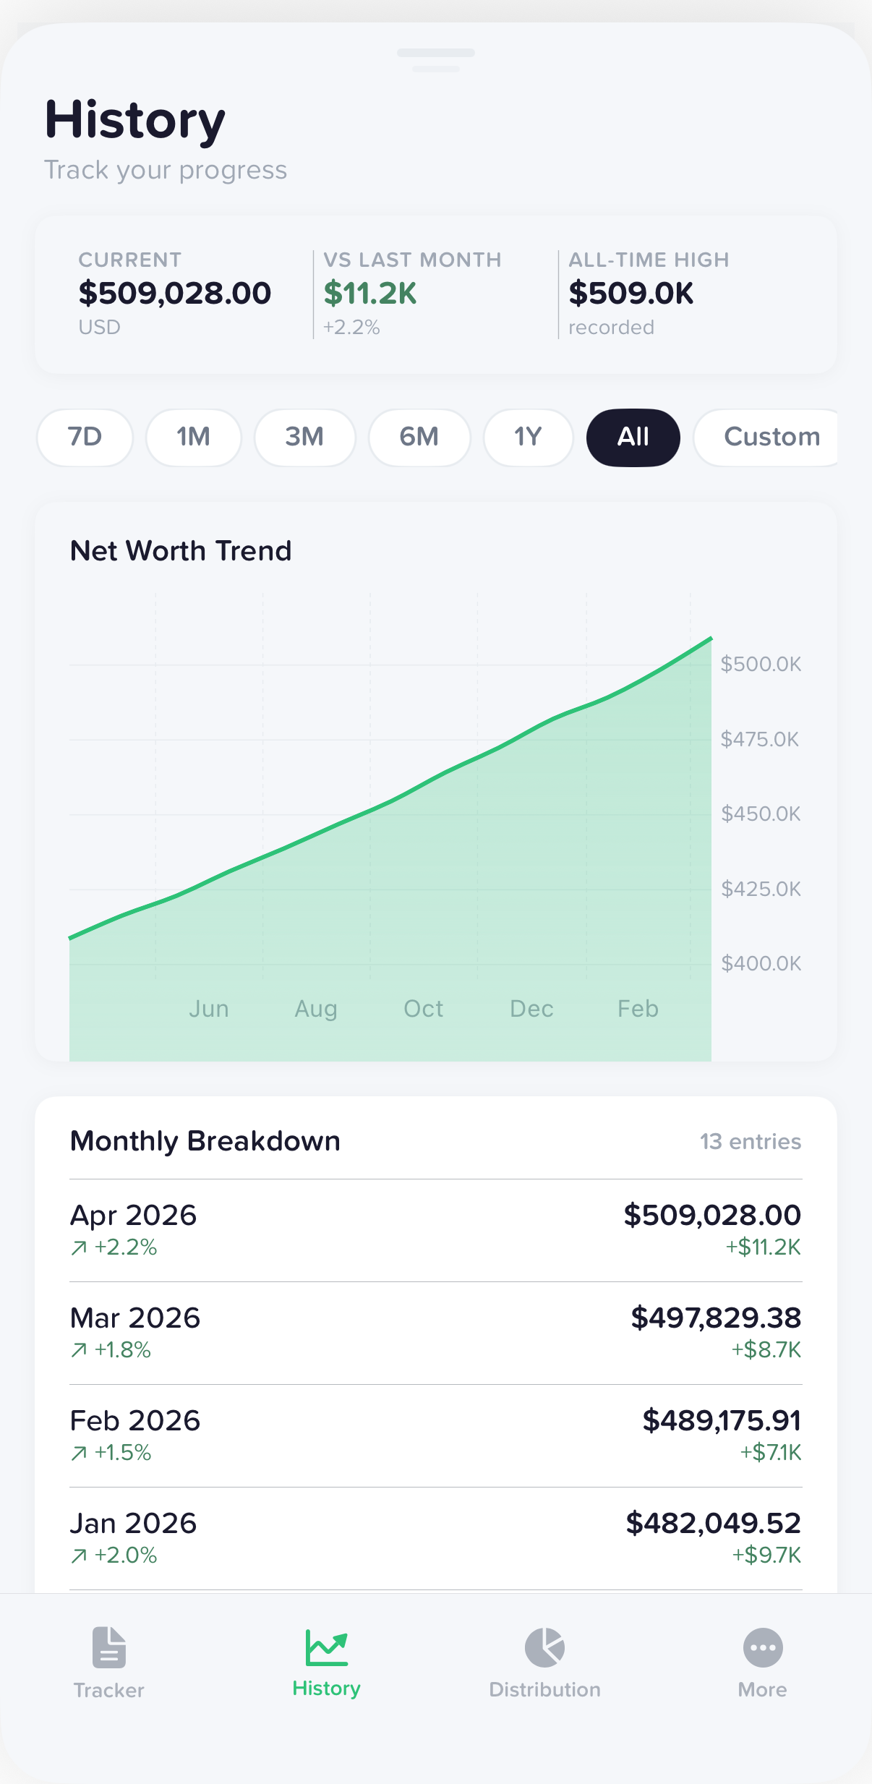
Task: Open the Apr 2026 entry amount $509,028.00
Action: tap(712, 1215)
